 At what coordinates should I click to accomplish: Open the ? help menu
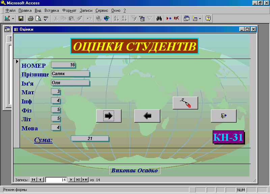(125, 10)
